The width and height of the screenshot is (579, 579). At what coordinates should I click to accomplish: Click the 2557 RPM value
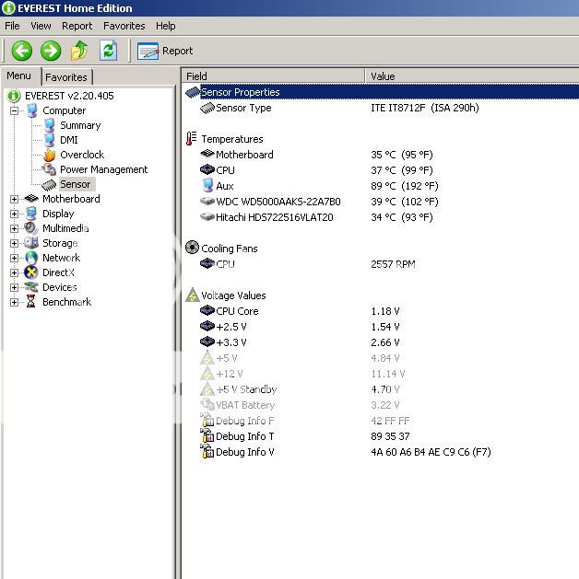pos(393,264)
